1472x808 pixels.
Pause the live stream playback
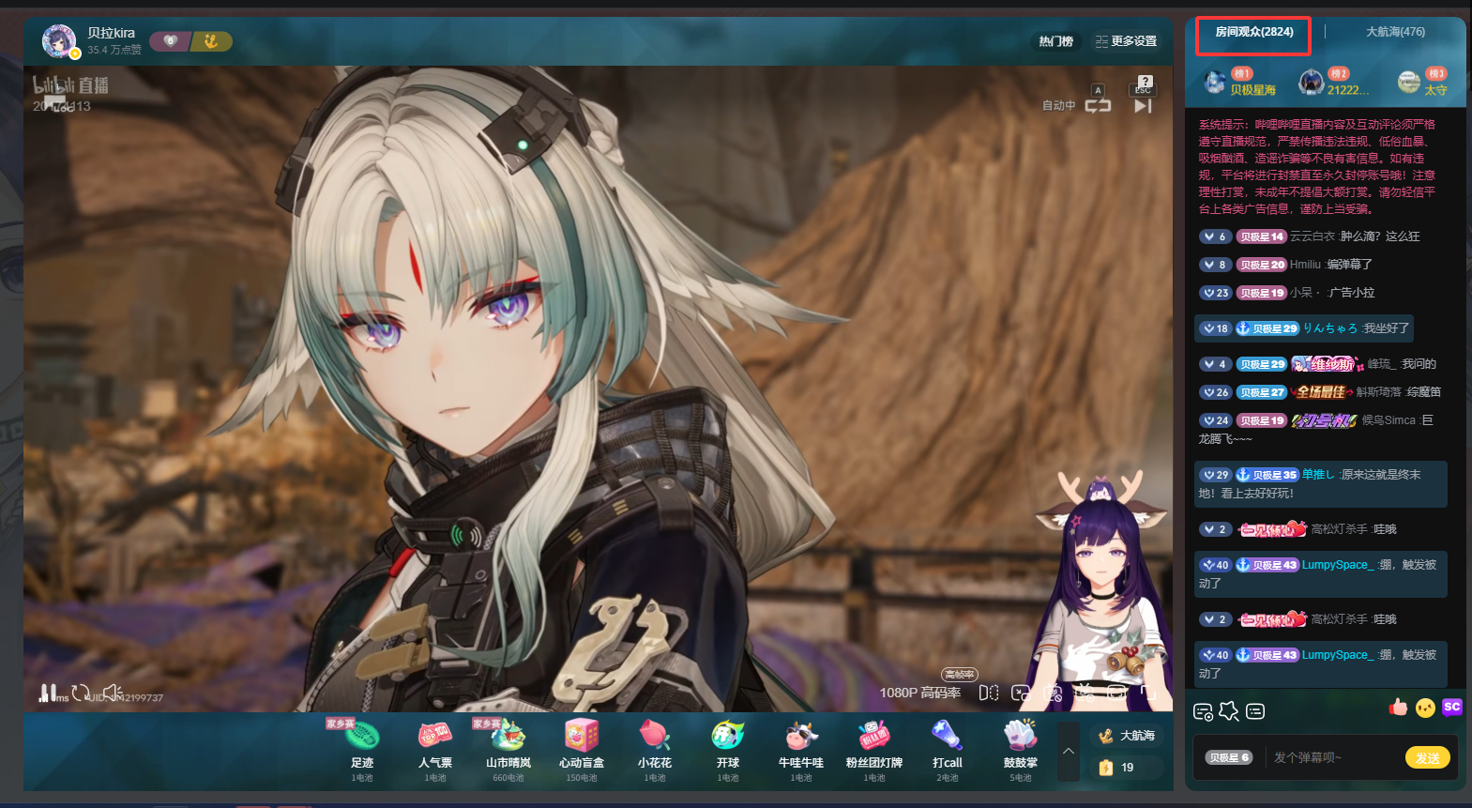47,694
